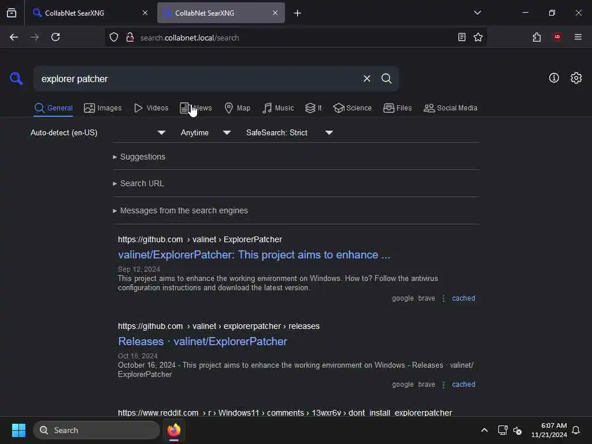Close the active CollabNet SearXNG tab
Image resolution: width=592 pixels, height=444 pixels.
275,13
